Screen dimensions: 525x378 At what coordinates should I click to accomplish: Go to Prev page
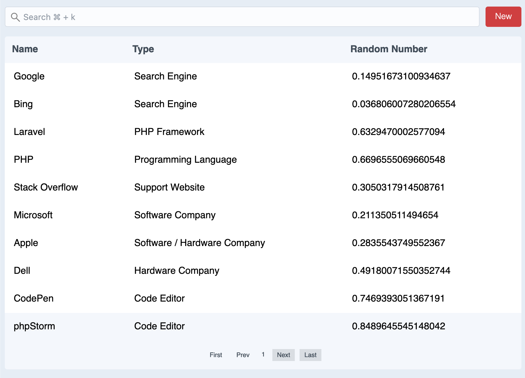(x=243, y=355)
